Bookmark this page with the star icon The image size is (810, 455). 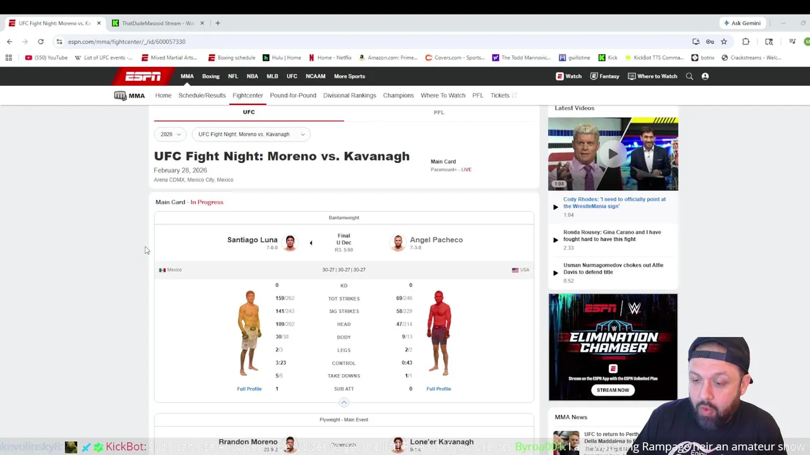pyautogui.click(x=724, y=42)
